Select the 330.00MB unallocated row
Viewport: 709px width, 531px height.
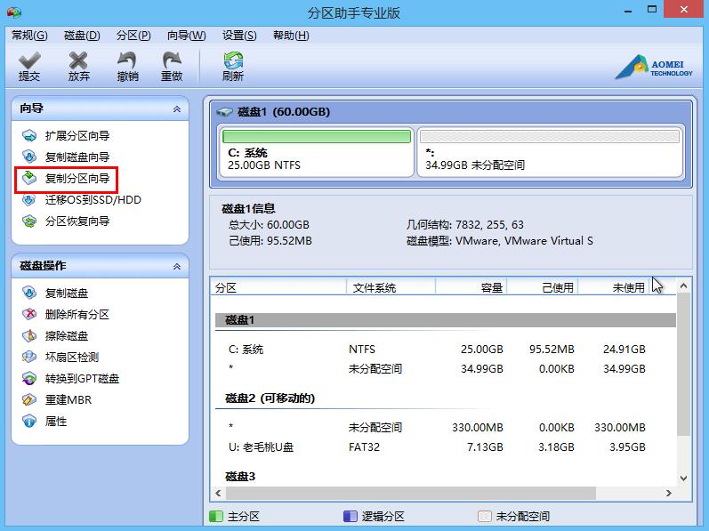pos(446,427)
